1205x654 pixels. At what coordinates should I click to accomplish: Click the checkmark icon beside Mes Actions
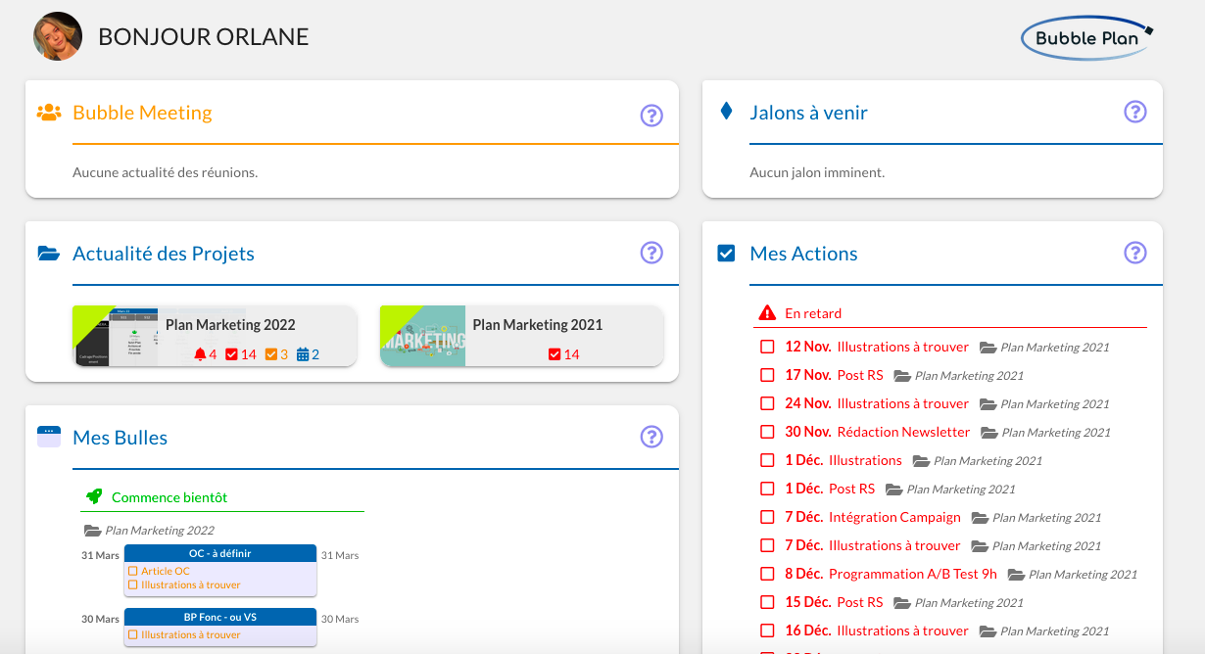pyautogui.click(x=726, y=254)
